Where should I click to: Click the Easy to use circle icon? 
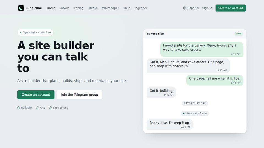[x=50, y=108]
